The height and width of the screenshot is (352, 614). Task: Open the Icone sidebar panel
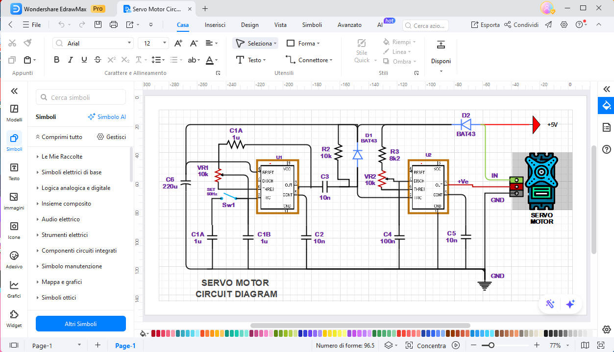[14, 230]
